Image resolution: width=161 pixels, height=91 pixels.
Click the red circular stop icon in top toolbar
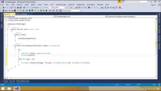pos(116,8)
